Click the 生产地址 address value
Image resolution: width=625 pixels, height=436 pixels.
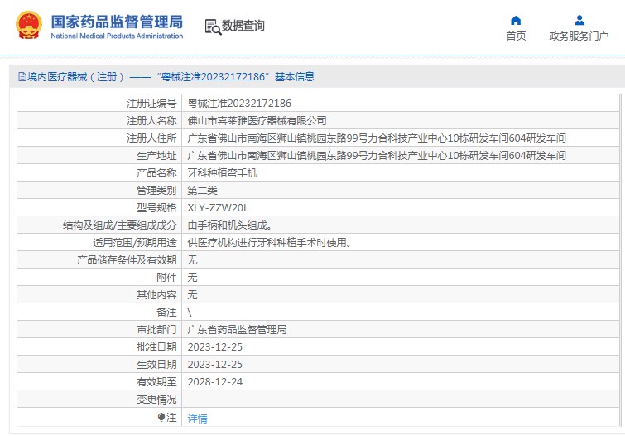(377, 156)
